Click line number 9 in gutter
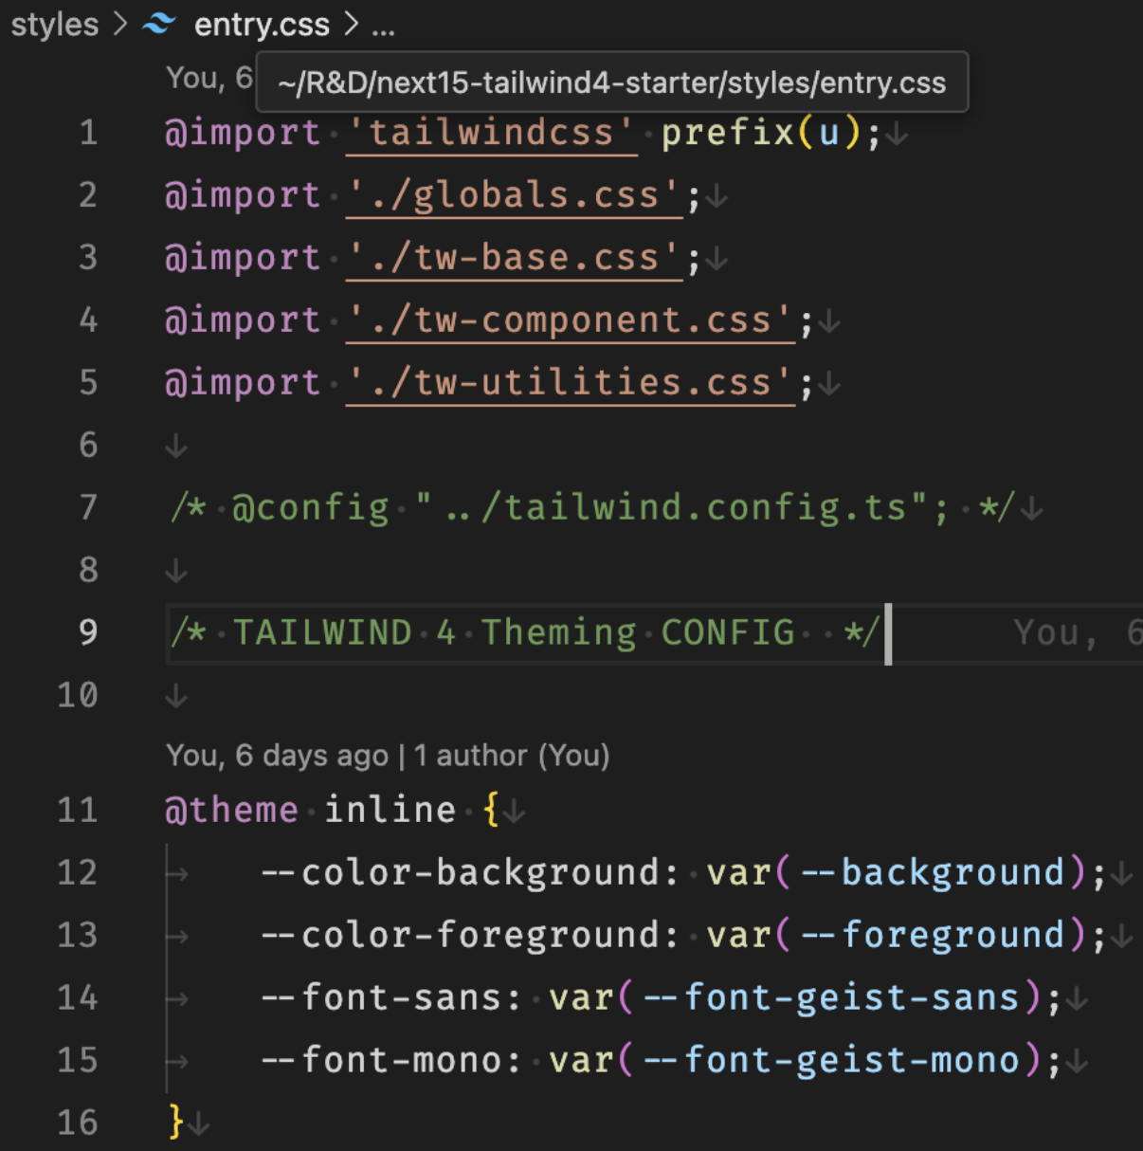This screenshot has width=1143, height=1151. pyautogui.click(x=88, y=632)
